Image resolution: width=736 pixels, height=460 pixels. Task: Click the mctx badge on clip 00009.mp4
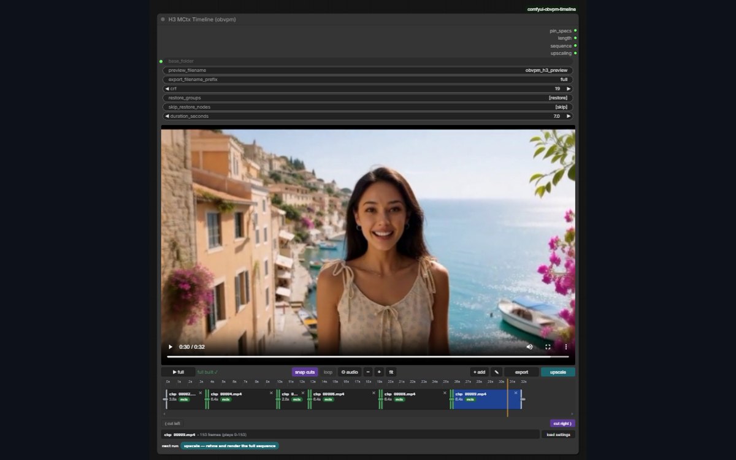[x=470, y=399]
